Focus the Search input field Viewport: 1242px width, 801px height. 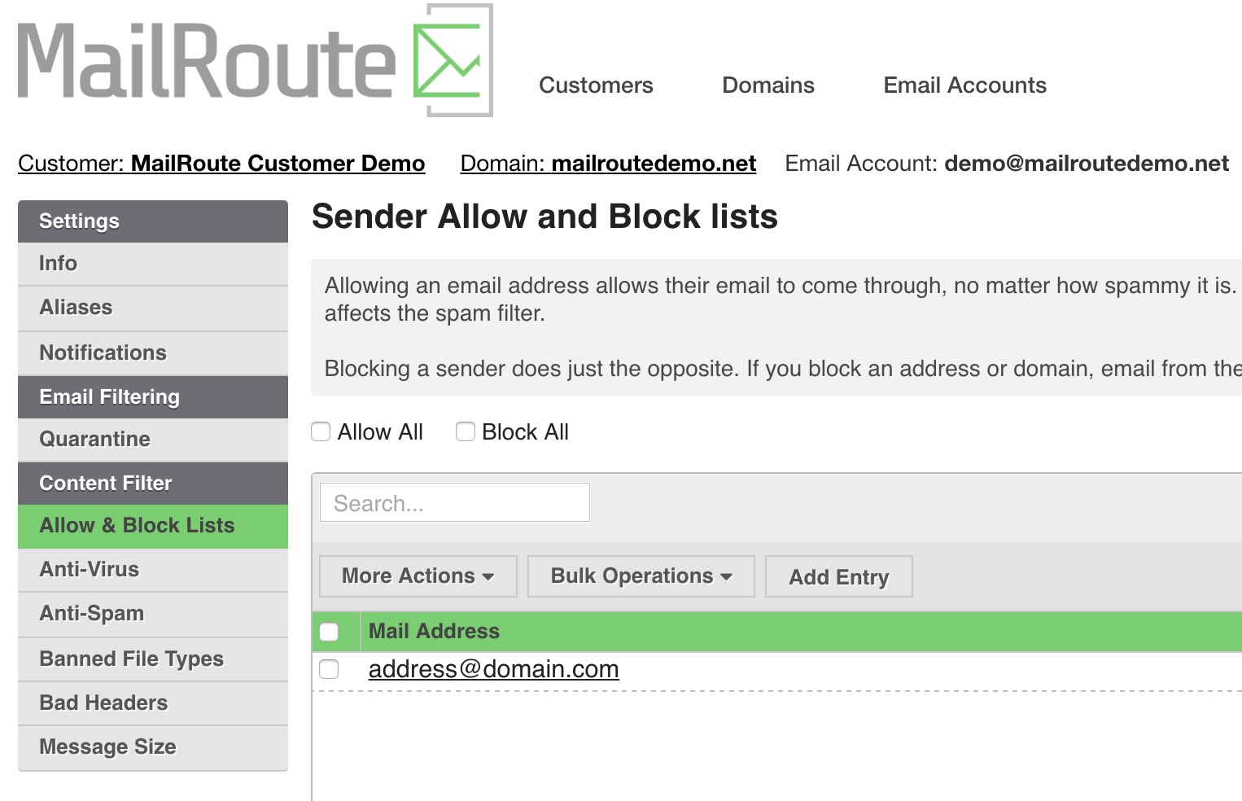(455, 502)
